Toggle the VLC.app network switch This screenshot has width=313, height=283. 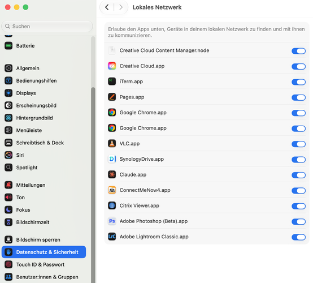point(298,144)
